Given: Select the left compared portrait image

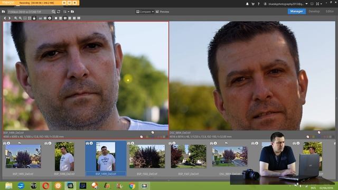Looking at the screenshot, I should pos(86,76).
